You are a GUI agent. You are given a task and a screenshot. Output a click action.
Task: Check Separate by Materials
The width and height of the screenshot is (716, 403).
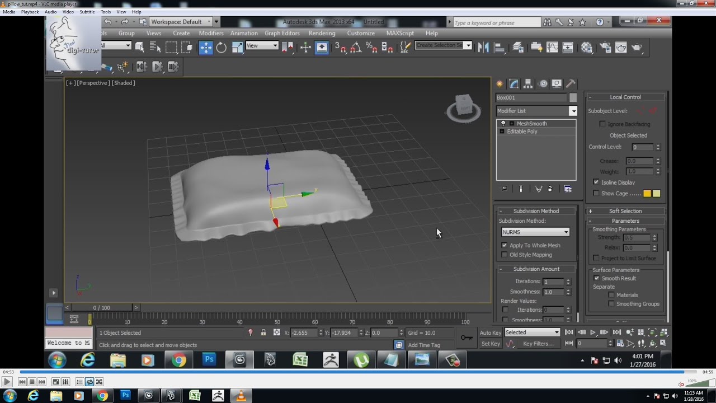[611, 295]
